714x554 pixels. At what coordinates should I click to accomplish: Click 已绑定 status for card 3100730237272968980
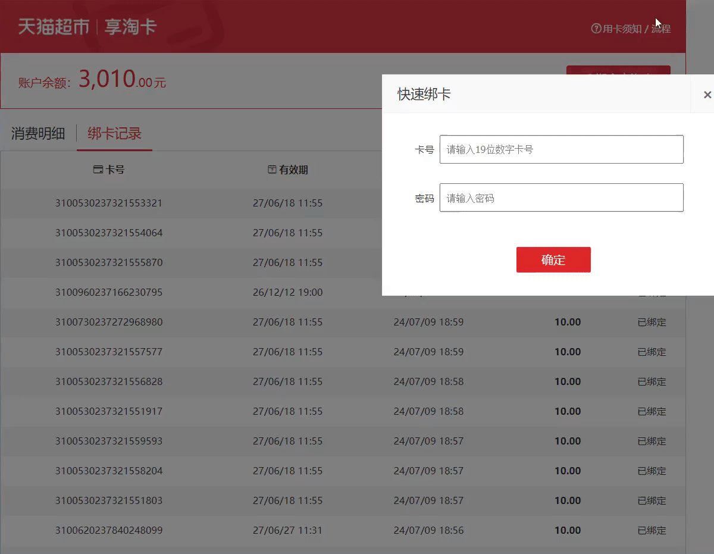(x=652, y=322)
